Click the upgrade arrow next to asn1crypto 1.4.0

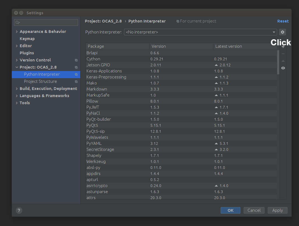(x=216, y=186)
